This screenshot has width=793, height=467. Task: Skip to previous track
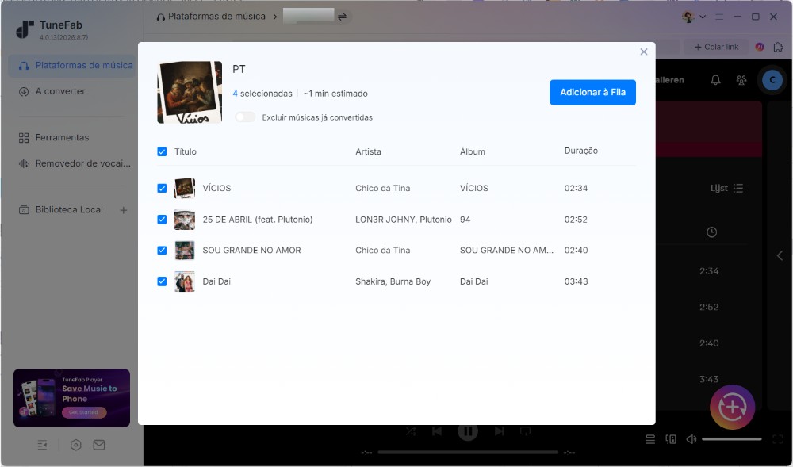click(x=437, y=431)
